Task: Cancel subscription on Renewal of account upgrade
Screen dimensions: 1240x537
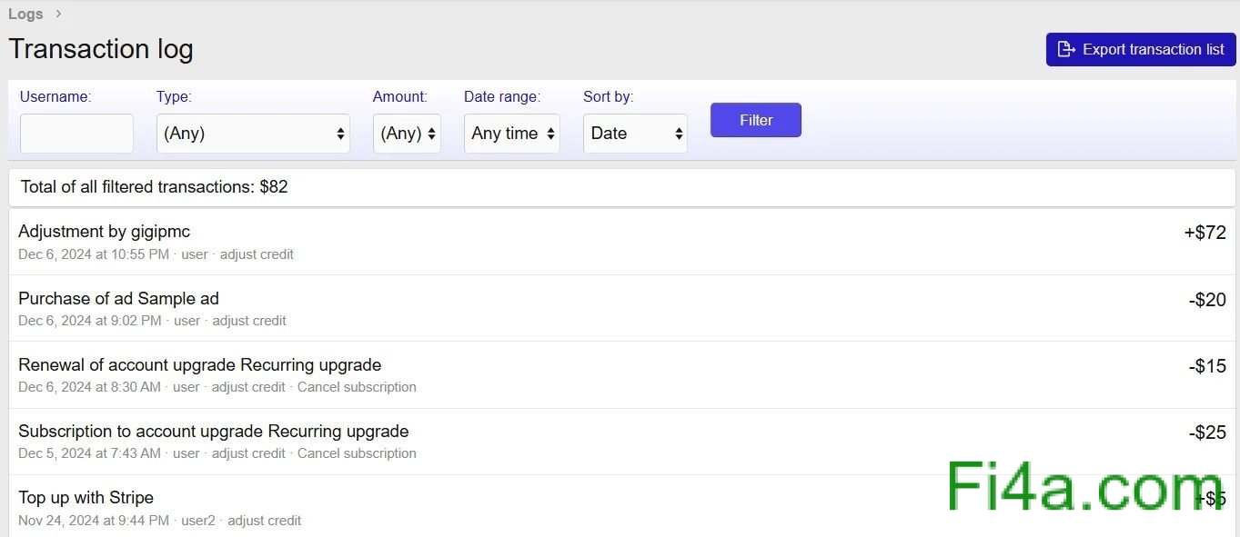Action: [x=357, y=387]
